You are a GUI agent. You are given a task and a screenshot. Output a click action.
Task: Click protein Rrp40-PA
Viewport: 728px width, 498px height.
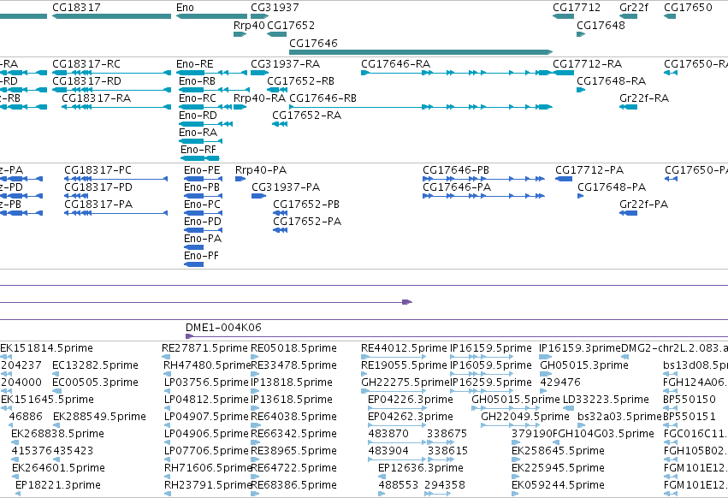click(261, 170)
